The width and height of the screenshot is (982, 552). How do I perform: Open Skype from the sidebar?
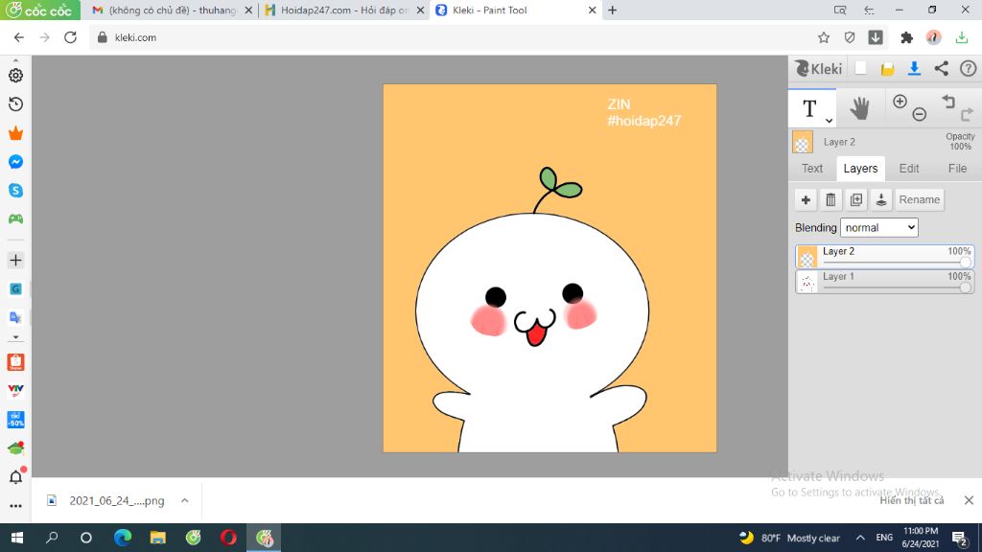click(15, 191)
